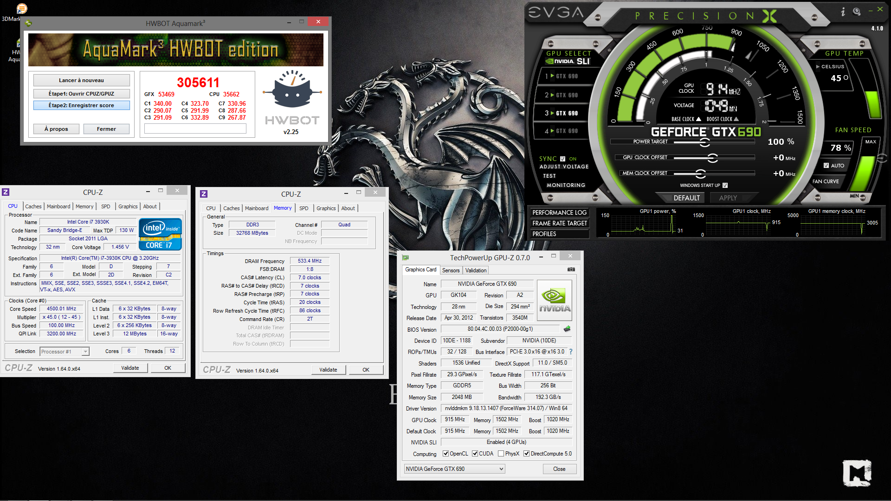Open the Validation tab in GPU-Z
The image size is (891, 501).
pyautogui.click(x=476, y=270)
